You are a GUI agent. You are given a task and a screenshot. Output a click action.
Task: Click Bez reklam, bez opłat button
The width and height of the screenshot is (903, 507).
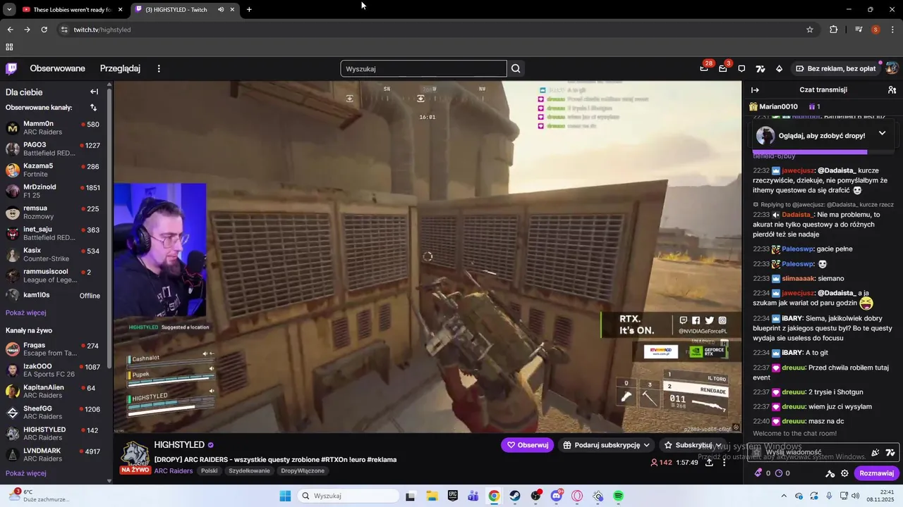[x=835, y=68]
